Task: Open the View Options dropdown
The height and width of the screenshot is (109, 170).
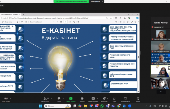Action: point(97,1)
